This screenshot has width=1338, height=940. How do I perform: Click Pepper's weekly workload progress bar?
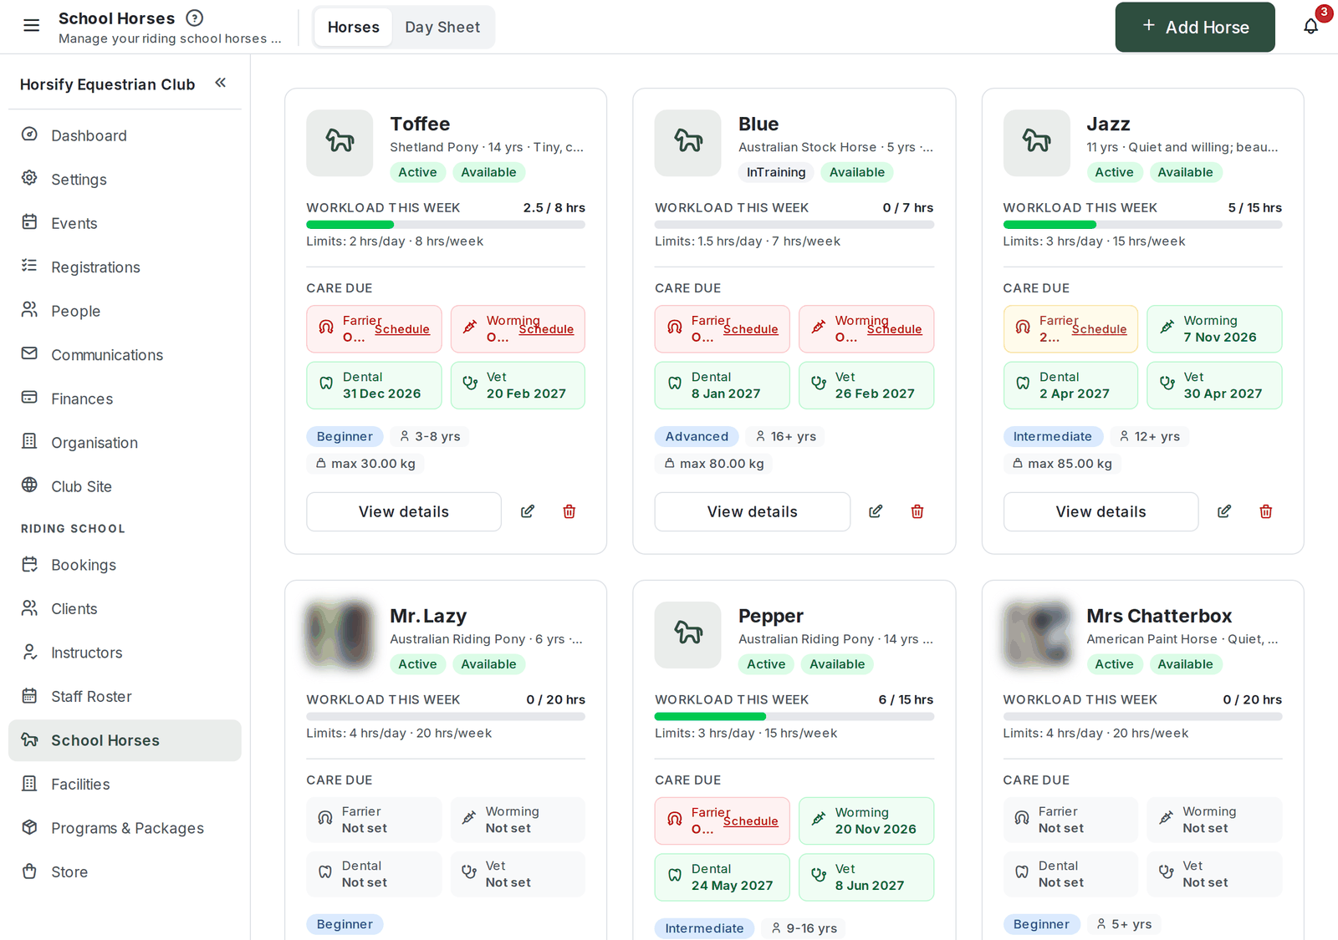pos(794,717)
